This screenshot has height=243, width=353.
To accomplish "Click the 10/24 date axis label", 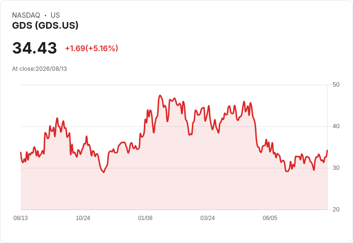I will click(83, 218).
